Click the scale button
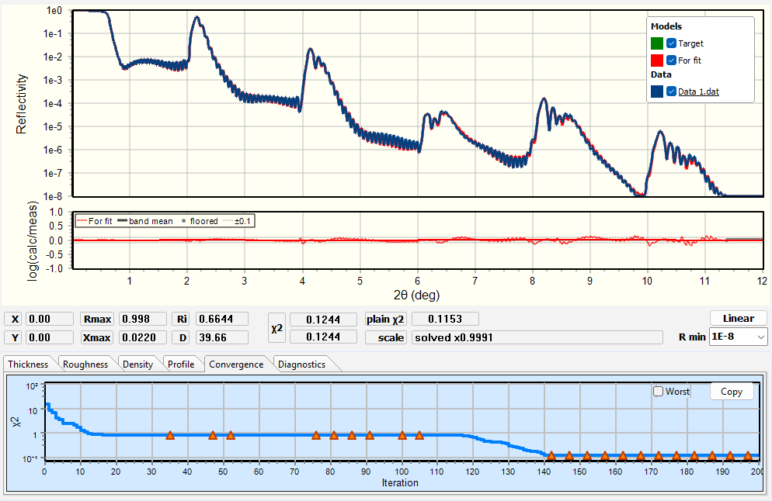 tap(387, 338)
